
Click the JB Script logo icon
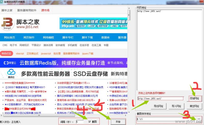click(x=7, y=24)
